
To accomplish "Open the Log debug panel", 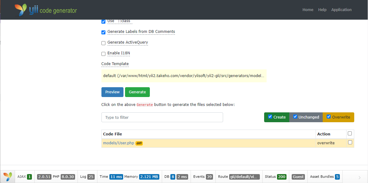I will coord(87,177).
